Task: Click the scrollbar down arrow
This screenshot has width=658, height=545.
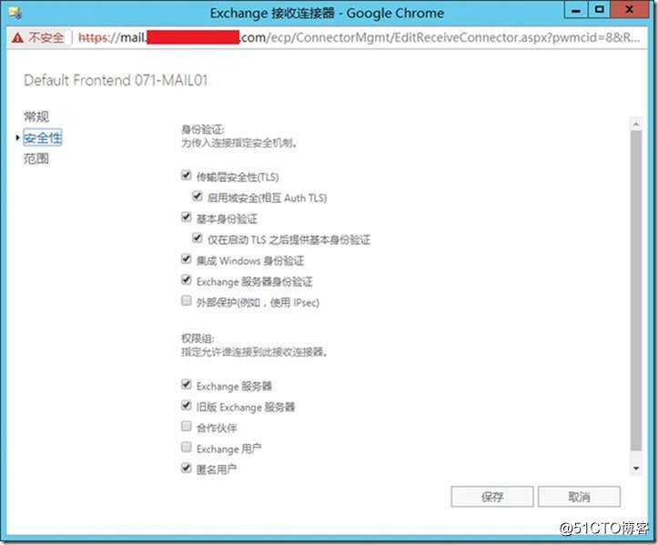Action: [636, 469]
